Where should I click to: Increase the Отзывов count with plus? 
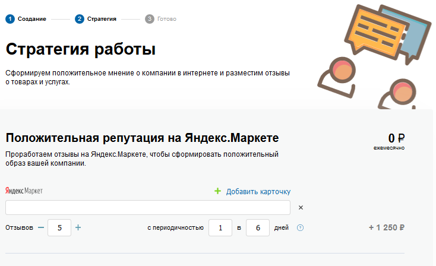(x=78, y=227)
